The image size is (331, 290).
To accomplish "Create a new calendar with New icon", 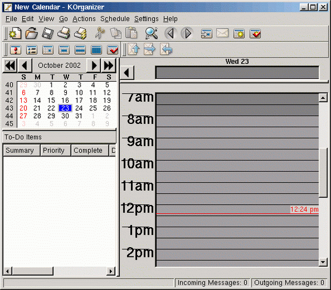I will pyautogui.click(x=15, y=33).
